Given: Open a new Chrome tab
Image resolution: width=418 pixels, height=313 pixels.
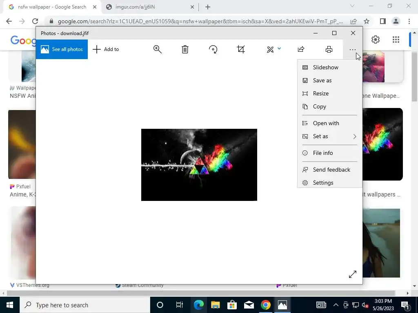Looking at the screenshot, I should click(x=208, y=7).
